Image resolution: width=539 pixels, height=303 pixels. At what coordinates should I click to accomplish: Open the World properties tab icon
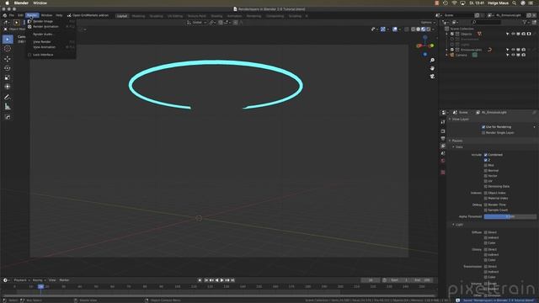click(443, 161)
